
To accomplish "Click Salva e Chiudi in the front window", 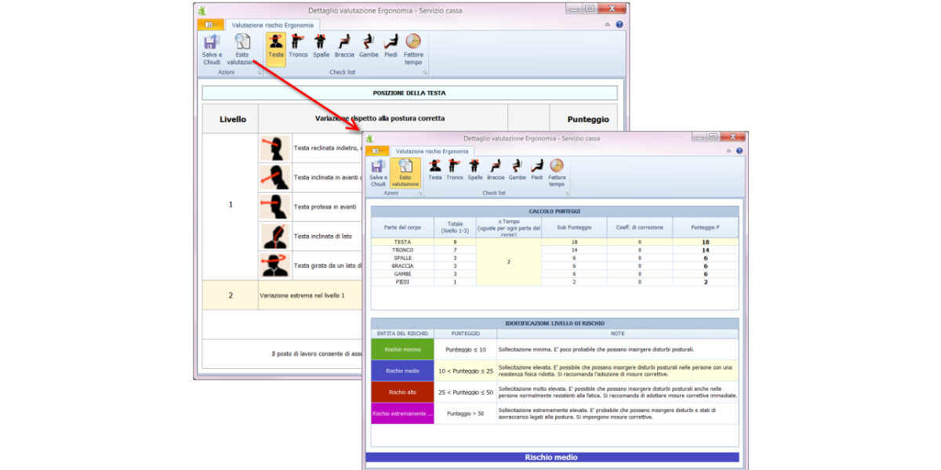I will point(379,172).
